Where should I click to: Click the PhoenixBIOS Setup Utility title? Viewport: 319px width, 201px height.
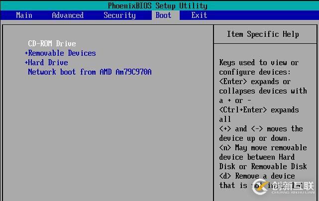(x=157, y=5)
